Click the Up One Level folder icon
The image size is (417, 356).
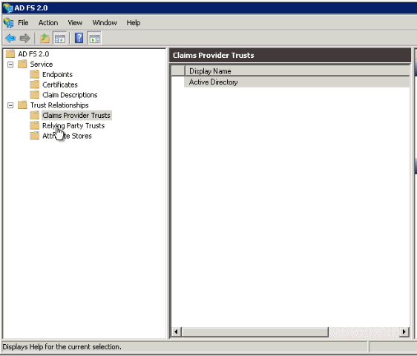45,39
